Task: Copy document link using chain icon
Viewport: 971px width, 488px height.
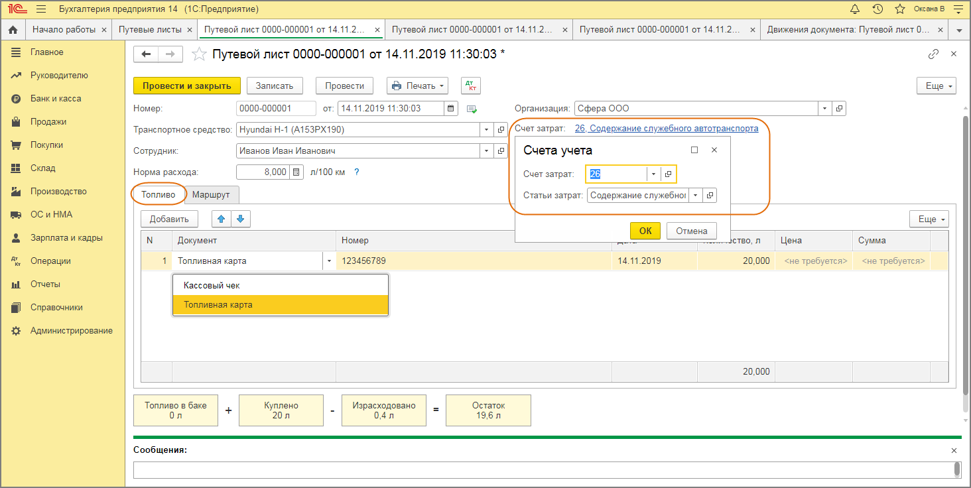Action: click(x=933, y=54)
